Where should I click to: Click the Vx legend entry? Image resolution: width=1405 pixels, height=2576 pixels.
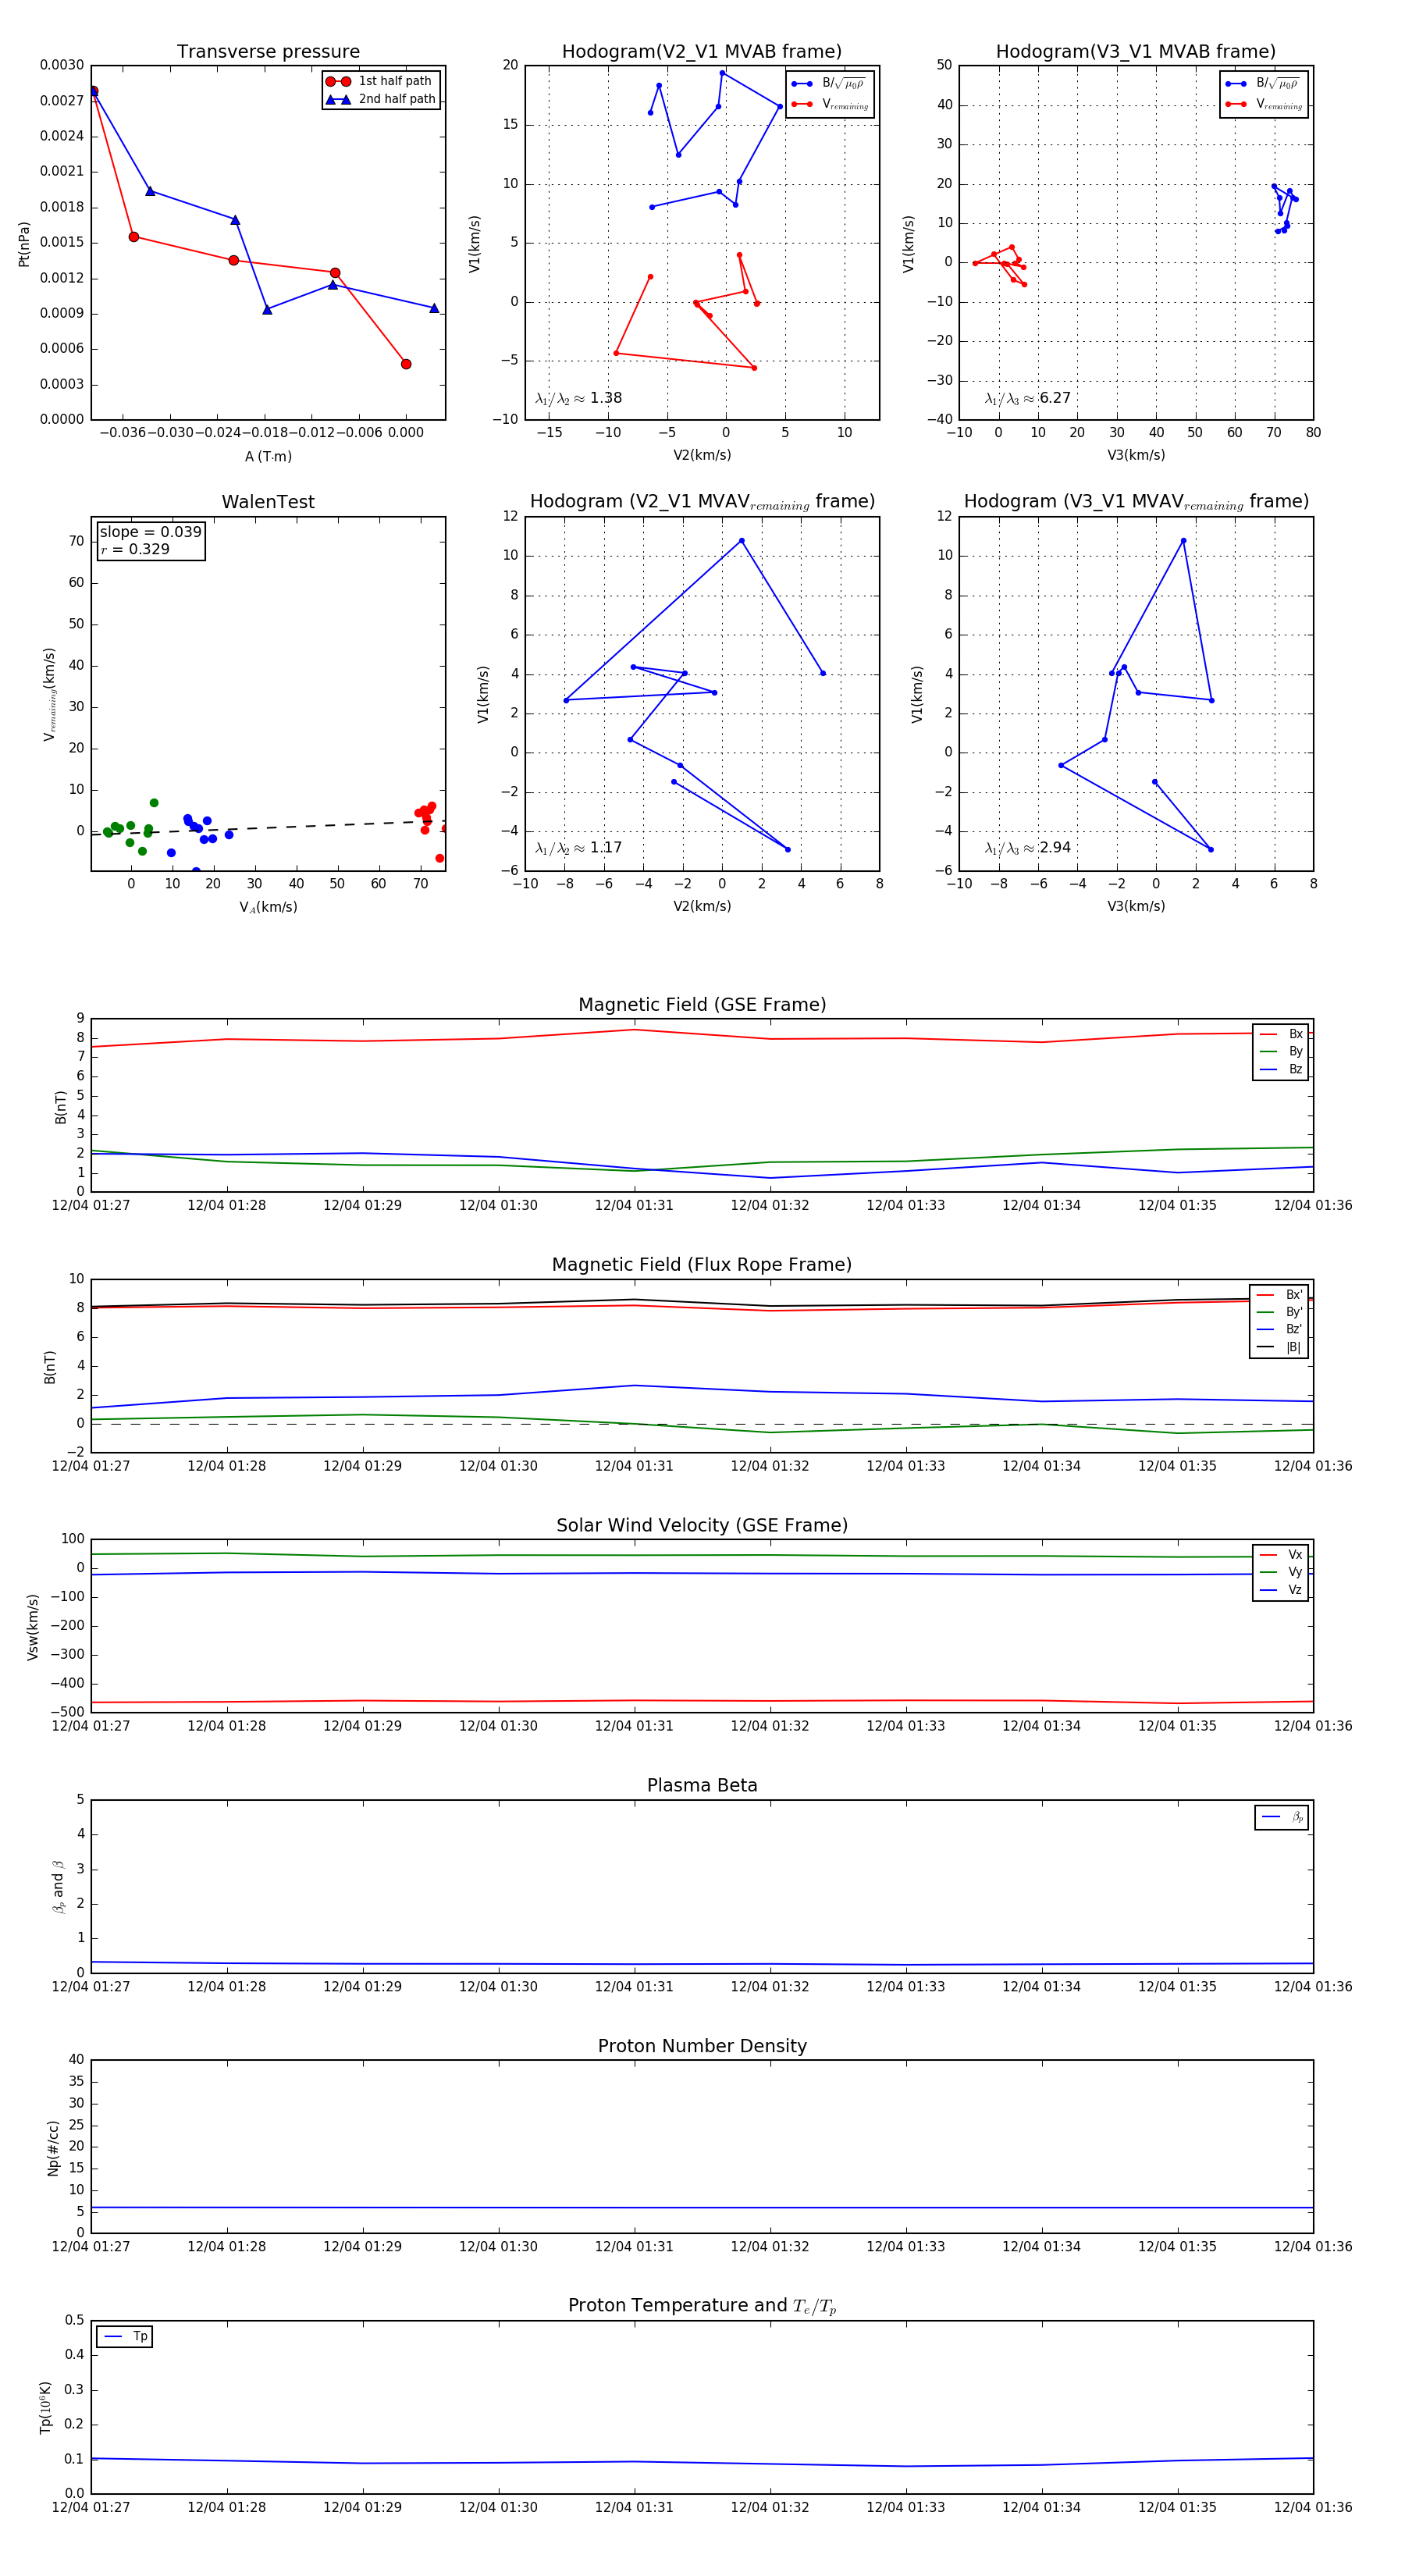pos(1281,1555)
